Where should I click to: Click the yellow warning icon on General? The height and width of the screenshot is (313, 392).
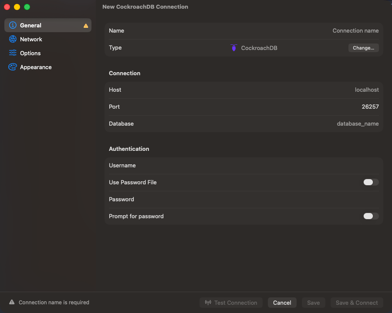click(x=86, y=26)
